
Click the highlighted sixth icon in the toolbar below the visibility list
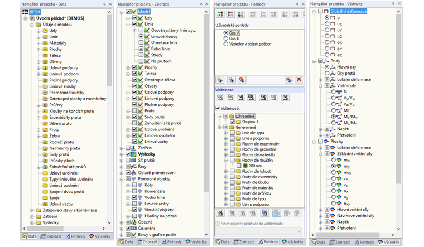tap(276, 213)
